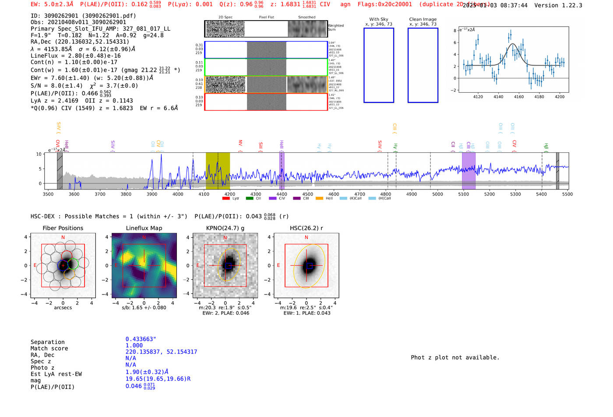
Task: Click the 'm:19.6 re:2.5" s:0.4"' caption
Action: coord(306,308)
